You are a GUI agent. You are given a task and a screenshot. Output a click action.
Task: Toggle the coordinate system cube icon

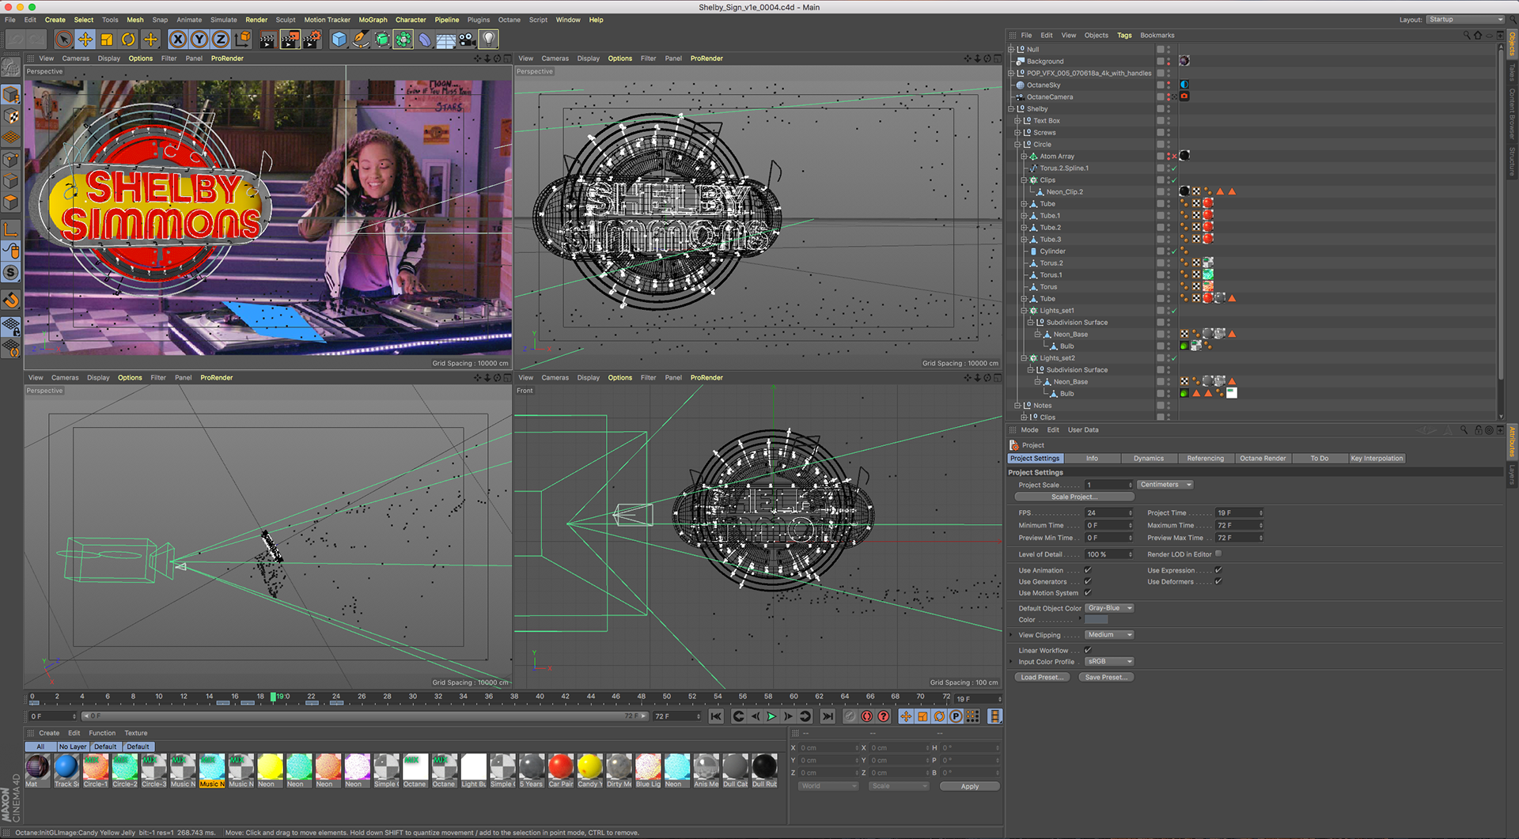tap(243, 39)
